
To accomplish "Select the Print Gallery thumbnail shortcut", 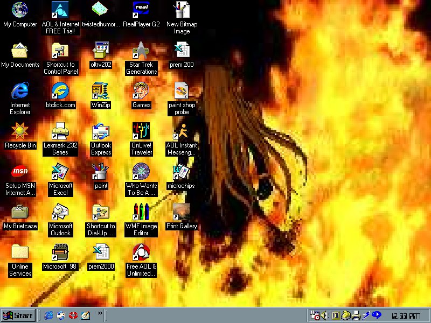I will 182,212.
